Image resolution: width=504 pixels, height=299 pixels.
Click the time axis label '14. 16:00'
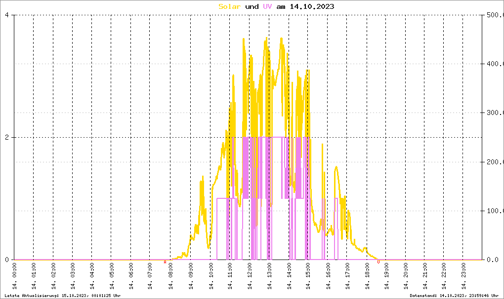[328, 276]
